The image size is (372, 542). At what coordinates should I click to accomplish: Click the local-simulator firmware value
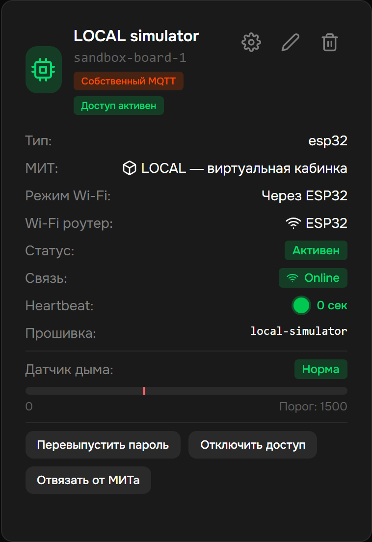[299, 331]
